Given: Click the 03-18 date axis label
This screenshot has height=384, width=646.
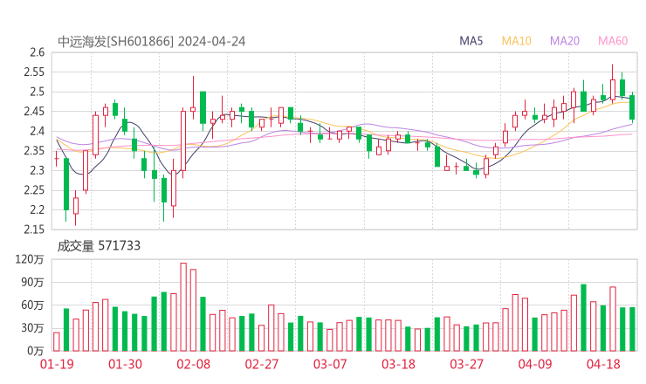Looking at the screenshot, I should pyautogui.click(x=398, y=364).
